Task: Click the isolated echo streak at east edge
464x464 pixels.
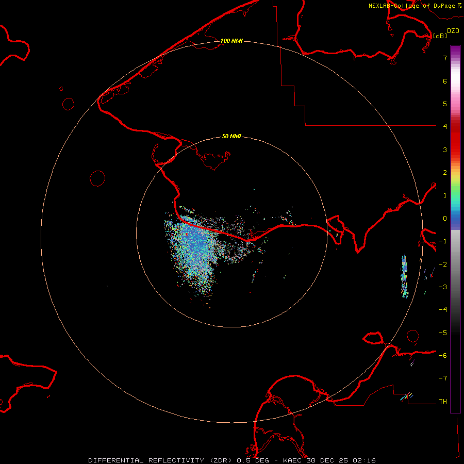Action: 404,276
